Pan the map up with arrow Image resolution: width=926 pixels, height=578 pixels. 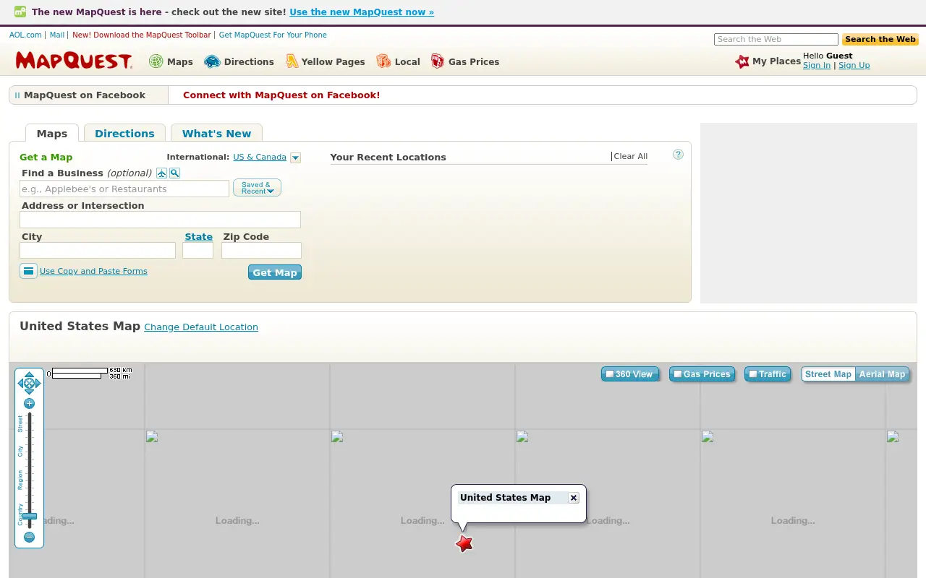(x=29, y=374)
